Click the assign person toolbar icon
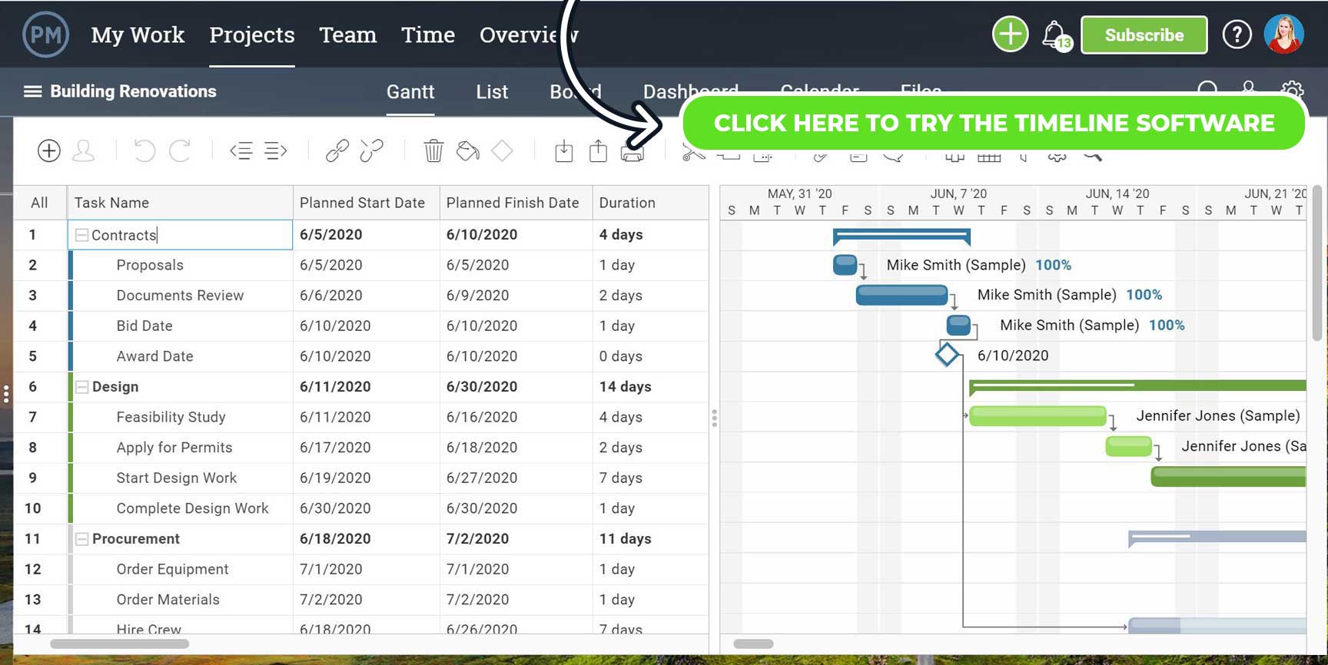Image resolution: width=1328 pixels, height=665 pixels. (83, 151)
